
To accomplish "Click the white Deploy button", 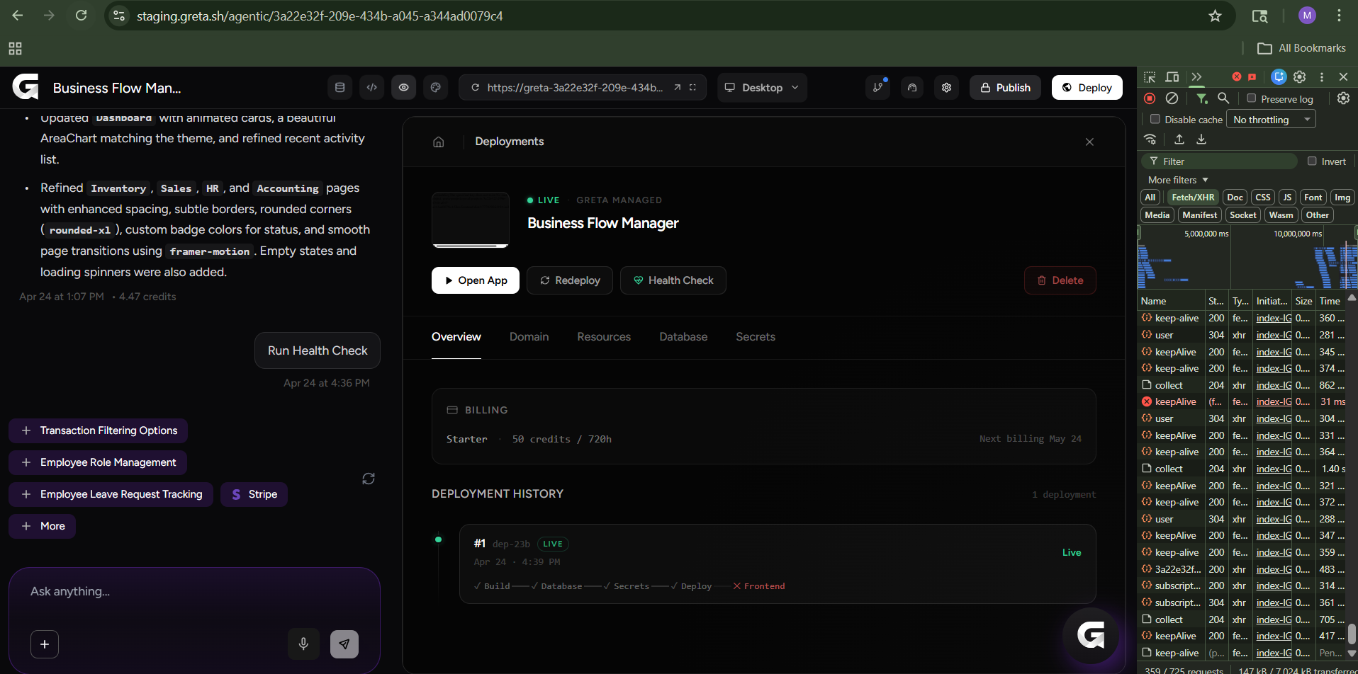I will coord(1087,88).
